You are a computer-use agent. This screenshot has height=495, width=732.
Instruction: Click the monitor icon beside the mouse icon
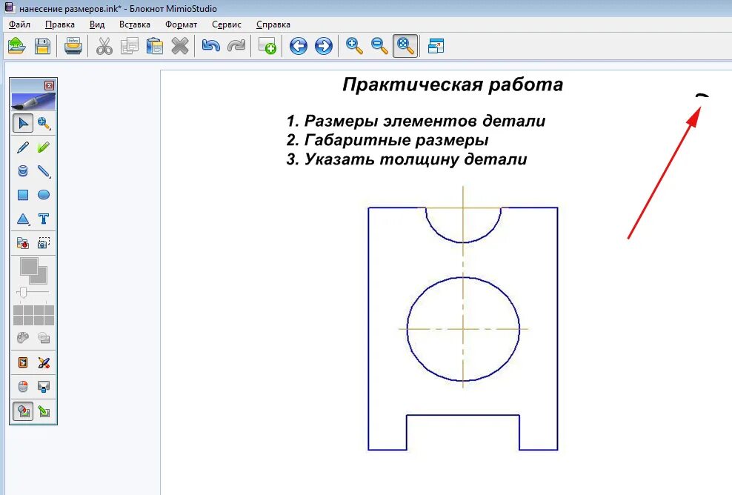pos(44,386)
